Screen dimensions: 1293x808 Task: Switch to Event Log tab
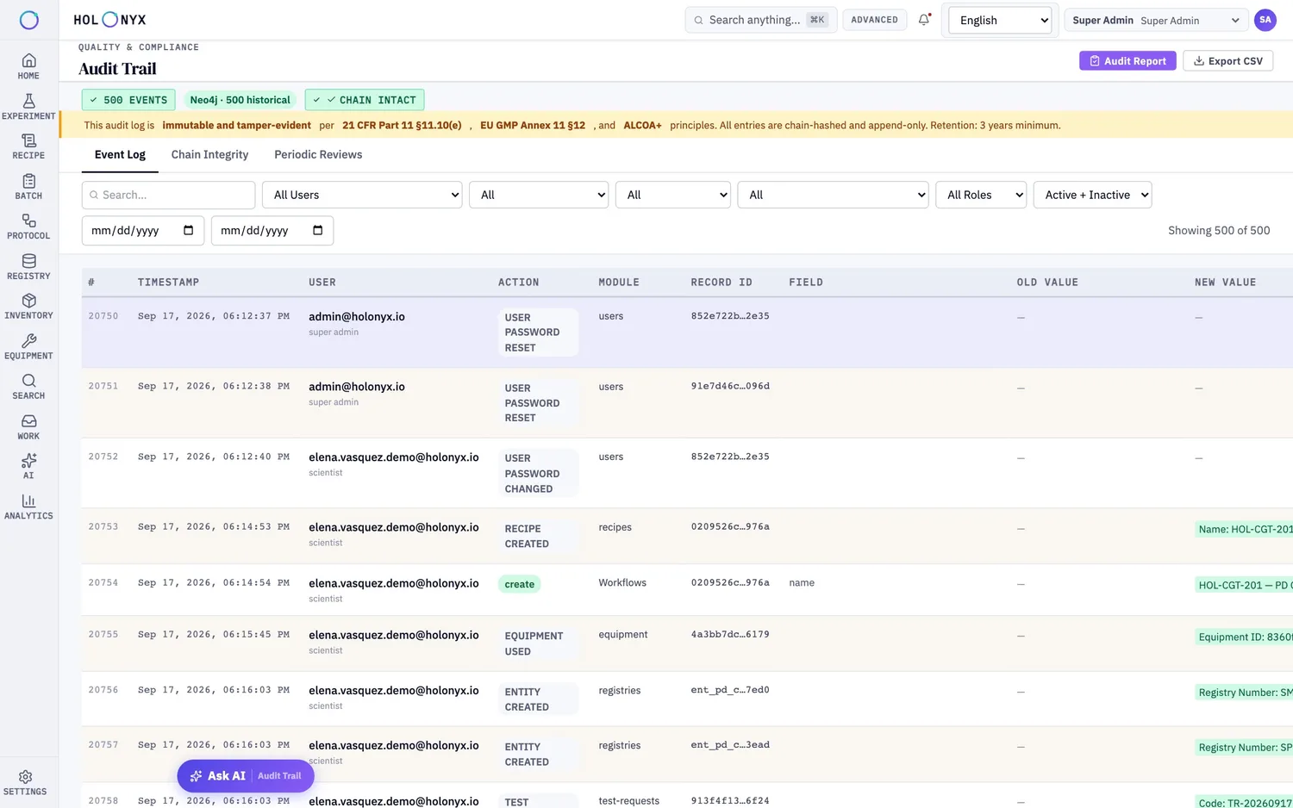pyautogui.click(x=120, y=155)
